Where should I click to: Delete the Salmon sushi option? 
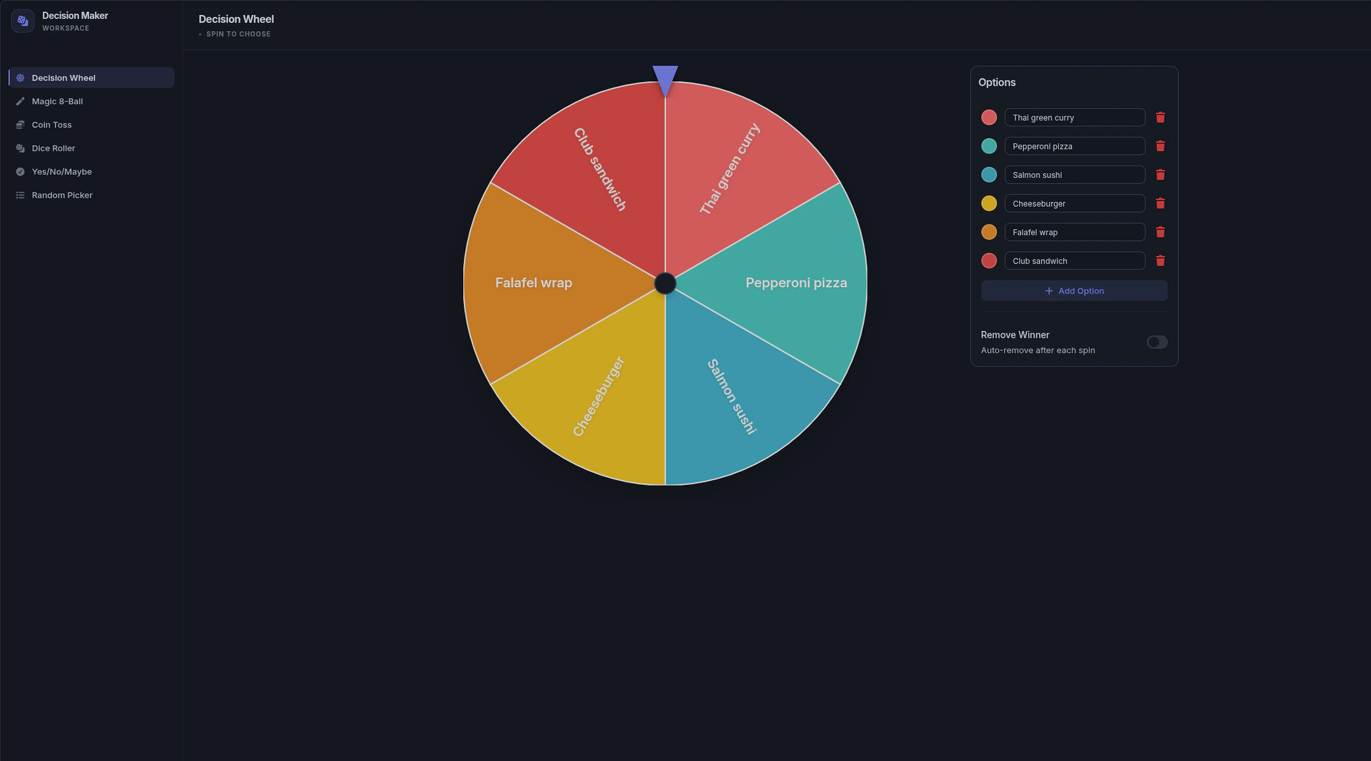click(1160, 175)
